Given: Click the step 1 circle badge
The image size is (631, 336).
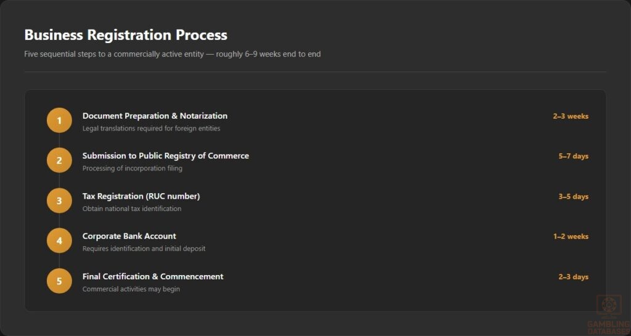Looking at the screenshot, I should [59, 120].
